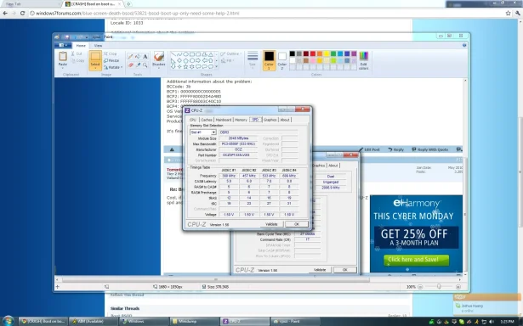Open the Caches tab in CPU-Z
The image size is (523, 326).
207,120
